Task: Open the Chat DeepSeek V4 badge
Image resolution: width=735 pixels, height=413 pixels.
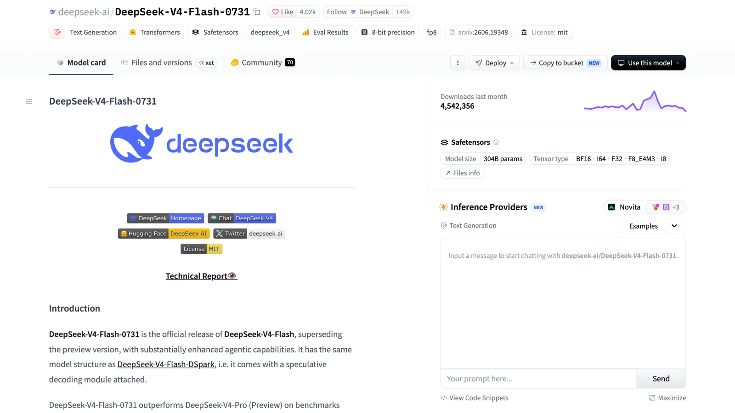Action: click(x=242, y=218)
